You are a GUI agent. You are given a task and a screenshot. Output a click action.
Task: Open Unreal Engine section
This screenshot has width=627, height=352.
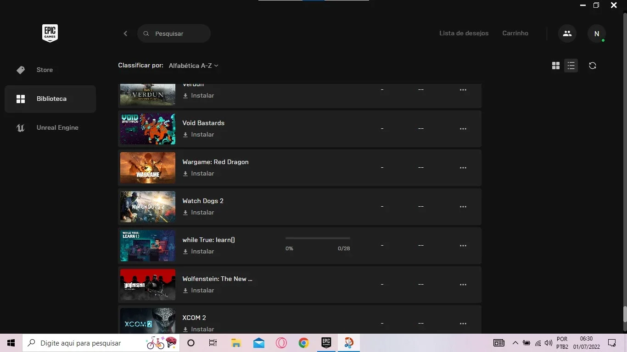click(x=50, y=127)
